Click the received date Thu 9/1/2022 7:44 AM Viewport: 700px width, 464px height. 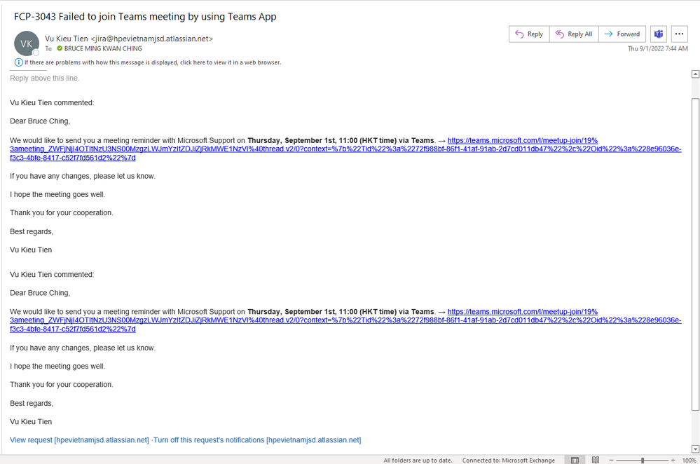click(657, 48)
